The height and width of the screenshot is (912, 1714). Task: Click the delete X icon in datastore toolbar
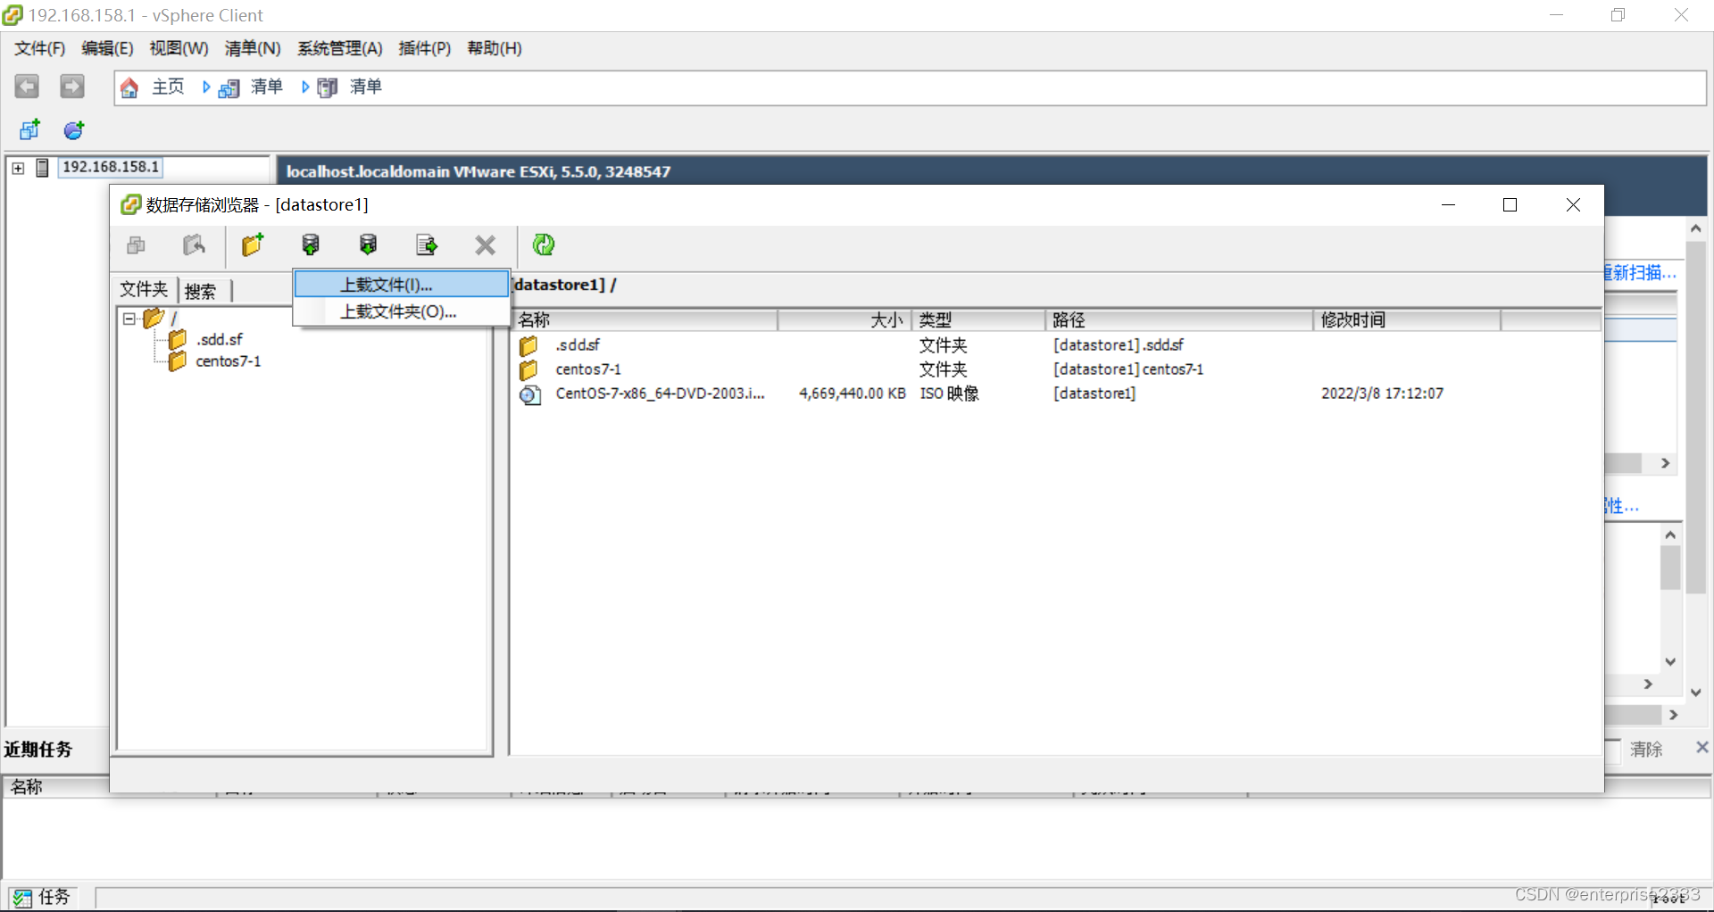tap(485, 245)
